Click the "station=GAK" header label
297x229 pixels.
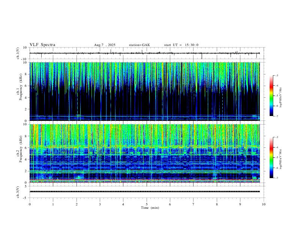pyautogui.click(x=139, y=45)
